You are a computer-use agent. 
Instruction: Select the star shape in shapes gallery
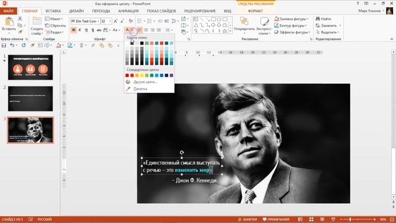225,31
